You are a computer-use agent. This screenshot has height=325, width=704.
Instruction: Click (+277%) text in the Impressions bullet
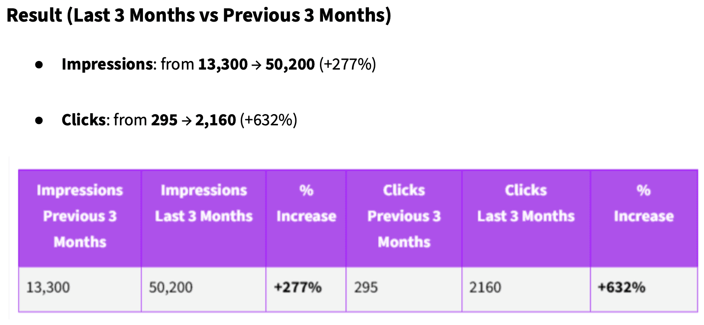(347, 64)
